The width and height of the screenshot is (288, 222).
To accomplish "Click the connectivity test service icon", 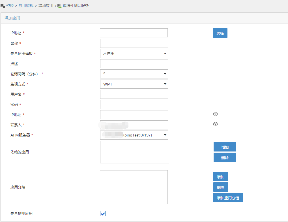I will pos(59,6).
